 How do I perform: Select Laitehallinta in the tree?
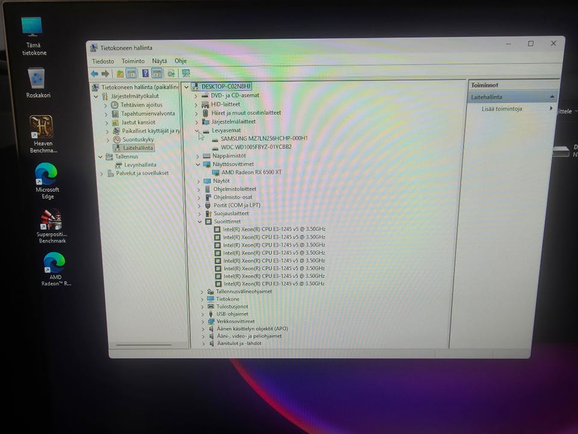[137, 148]
